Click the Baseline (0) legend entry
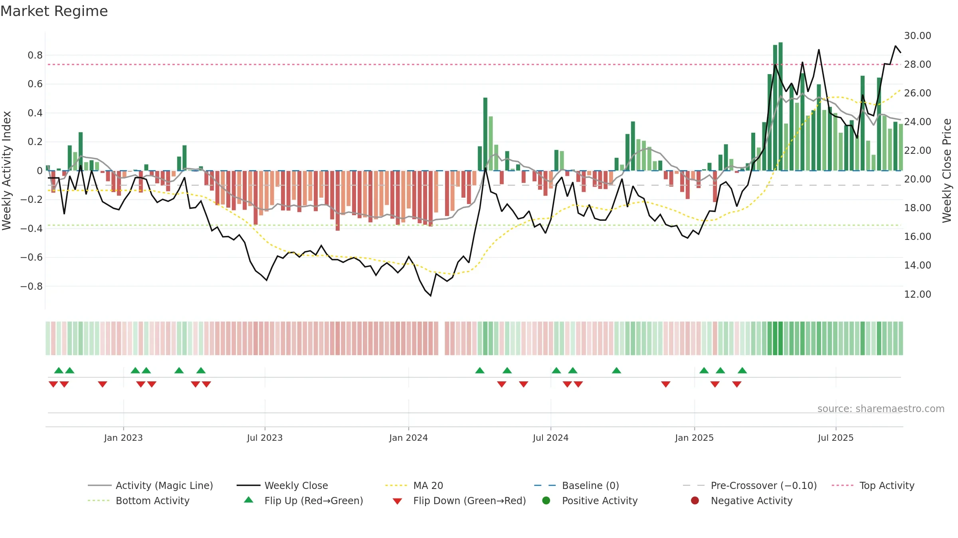 tap(577, 485)
